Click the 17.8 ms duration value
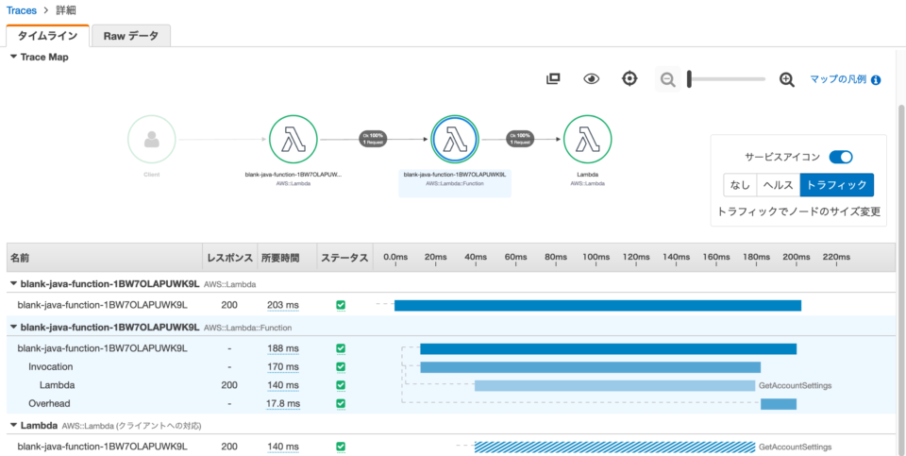Screen dimensions: 906x456 pos(283,403)
